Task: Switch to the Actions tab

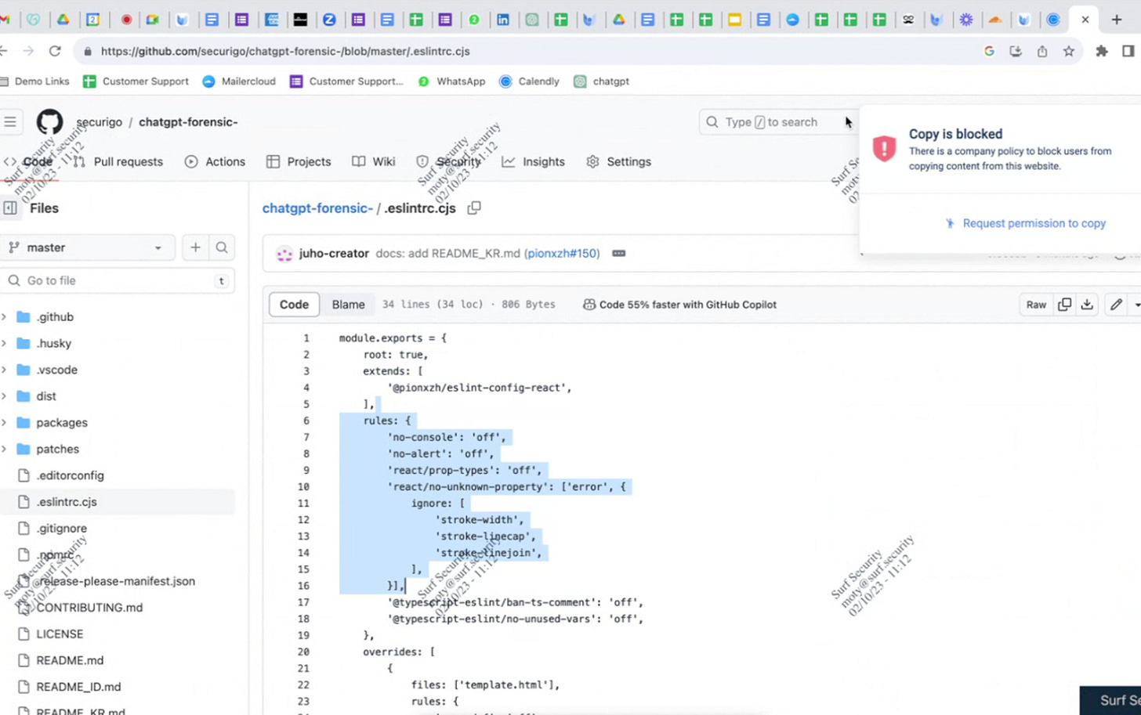Action: [215, 162]
